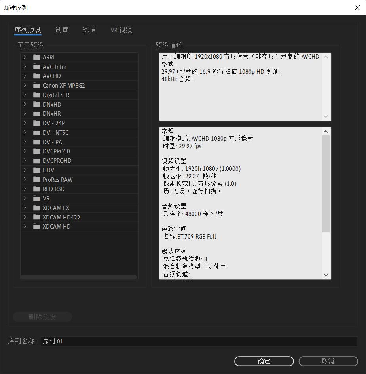The image size is (366, 374).
Task: Click the 取消 button
Action: pyautogui.click(x=328, y=361)
